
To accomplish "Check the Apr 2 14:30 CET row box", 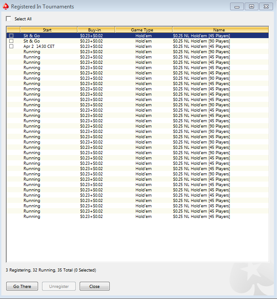I will click(x=12, y=47).
